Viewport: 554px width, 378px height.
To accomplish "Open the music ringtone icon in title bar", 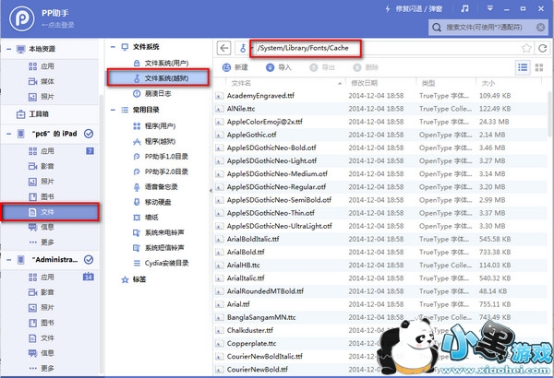I will pyautogui.click(x=465, y=9).
